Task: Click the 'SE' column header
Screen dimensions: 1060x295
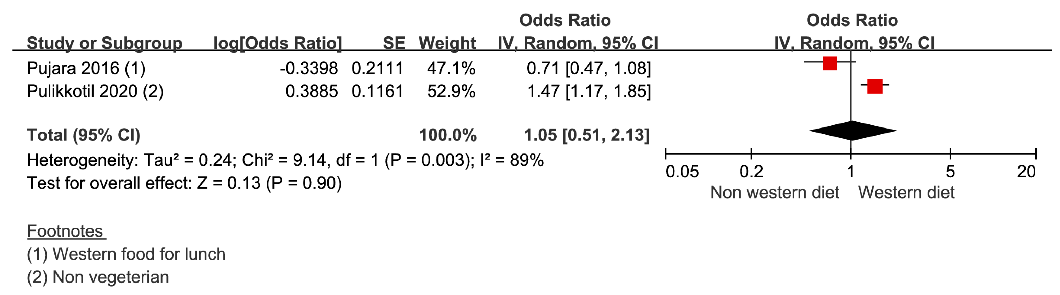Action: [394, 43]
